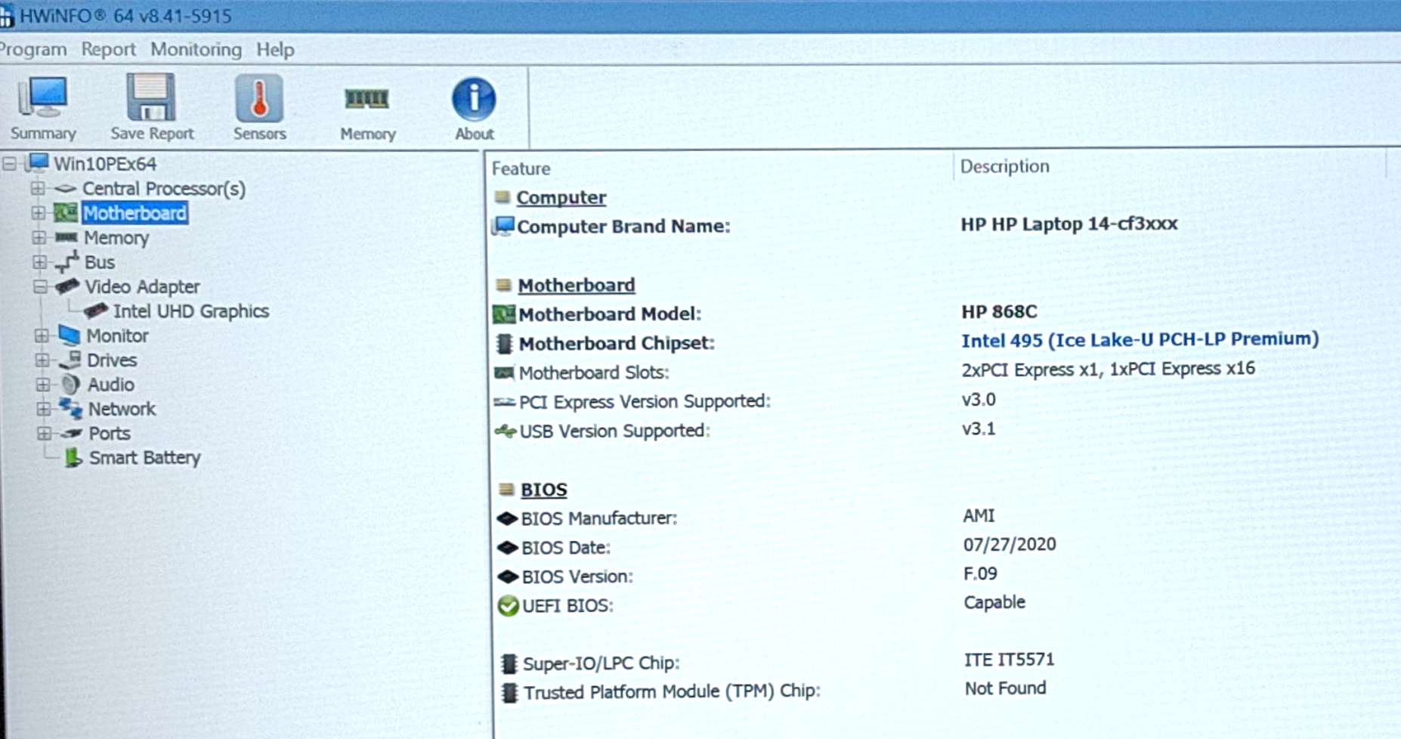
Task: Click the USB version value v3.1
Action: tap(979, 428)
